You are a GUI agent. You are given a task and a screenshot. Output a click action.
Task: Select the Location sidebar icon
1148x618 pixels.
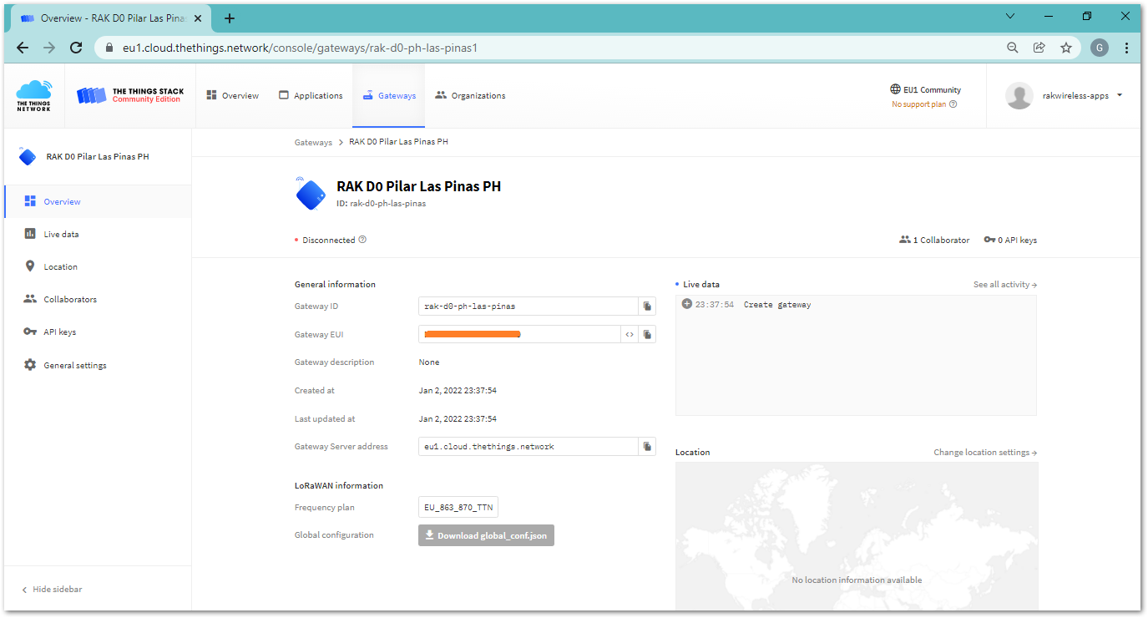[29, 266]
